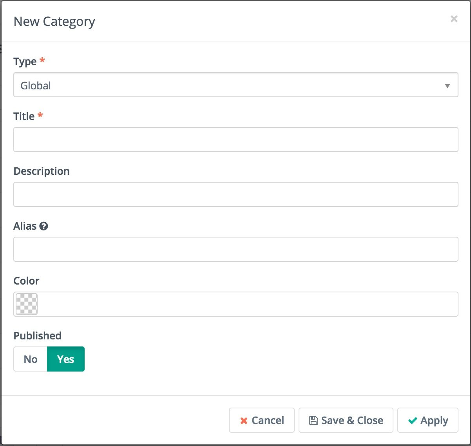Click the Type field label
The image size is (471, 446).
tap(25, 62)
